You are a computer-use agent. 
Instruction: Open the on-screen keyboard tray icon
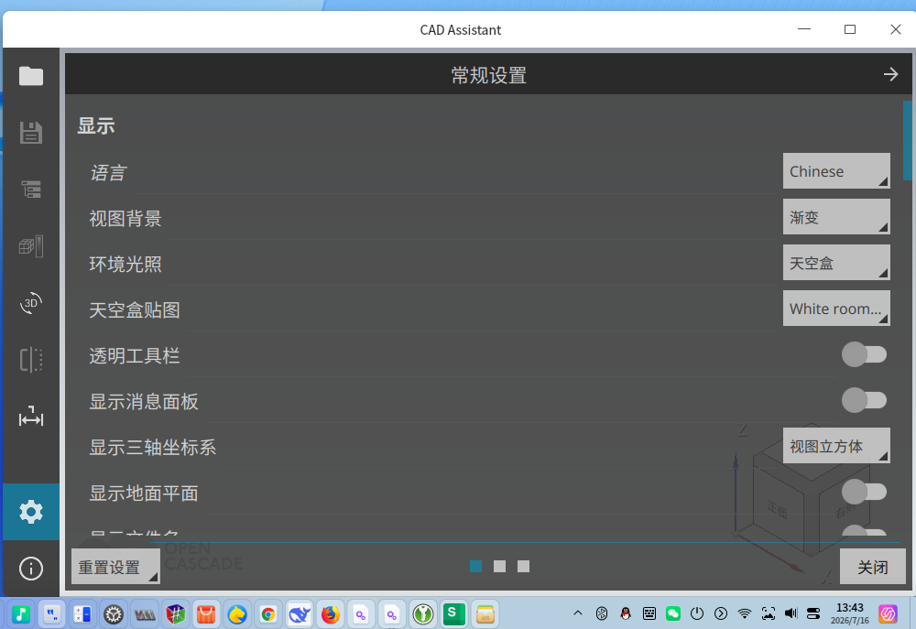coord(649,613)
